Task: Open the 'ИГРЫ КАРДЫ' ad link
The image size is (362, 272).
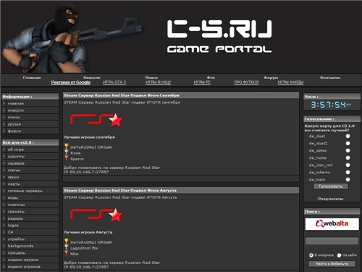Action: tap(290, 83)
